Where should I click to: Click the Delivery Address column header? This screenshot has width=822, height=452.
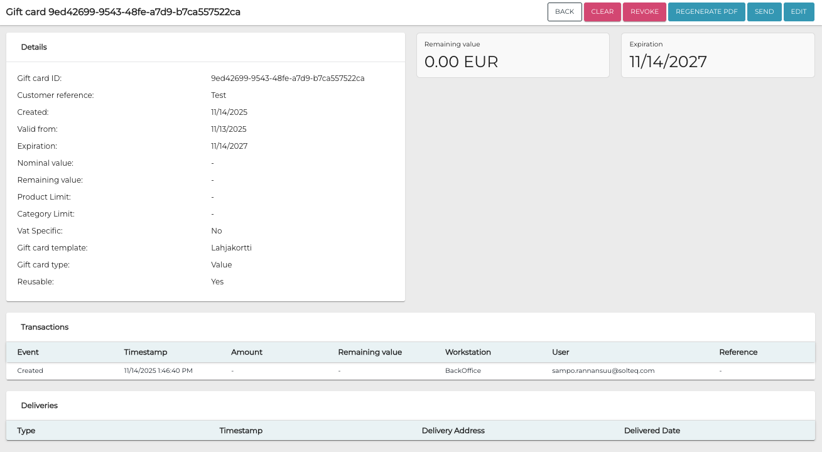tap(453, 431)
